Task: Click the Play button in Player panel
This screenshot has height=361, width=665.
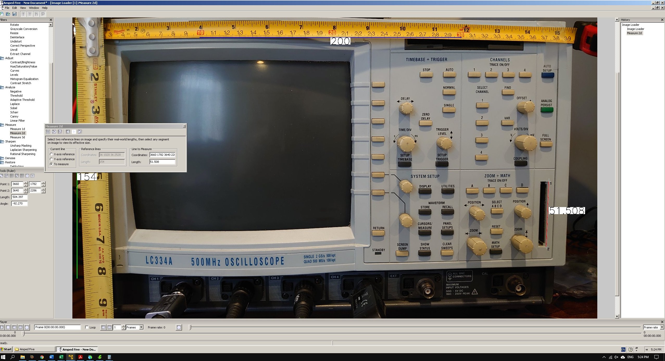Action: pos(2,327)
